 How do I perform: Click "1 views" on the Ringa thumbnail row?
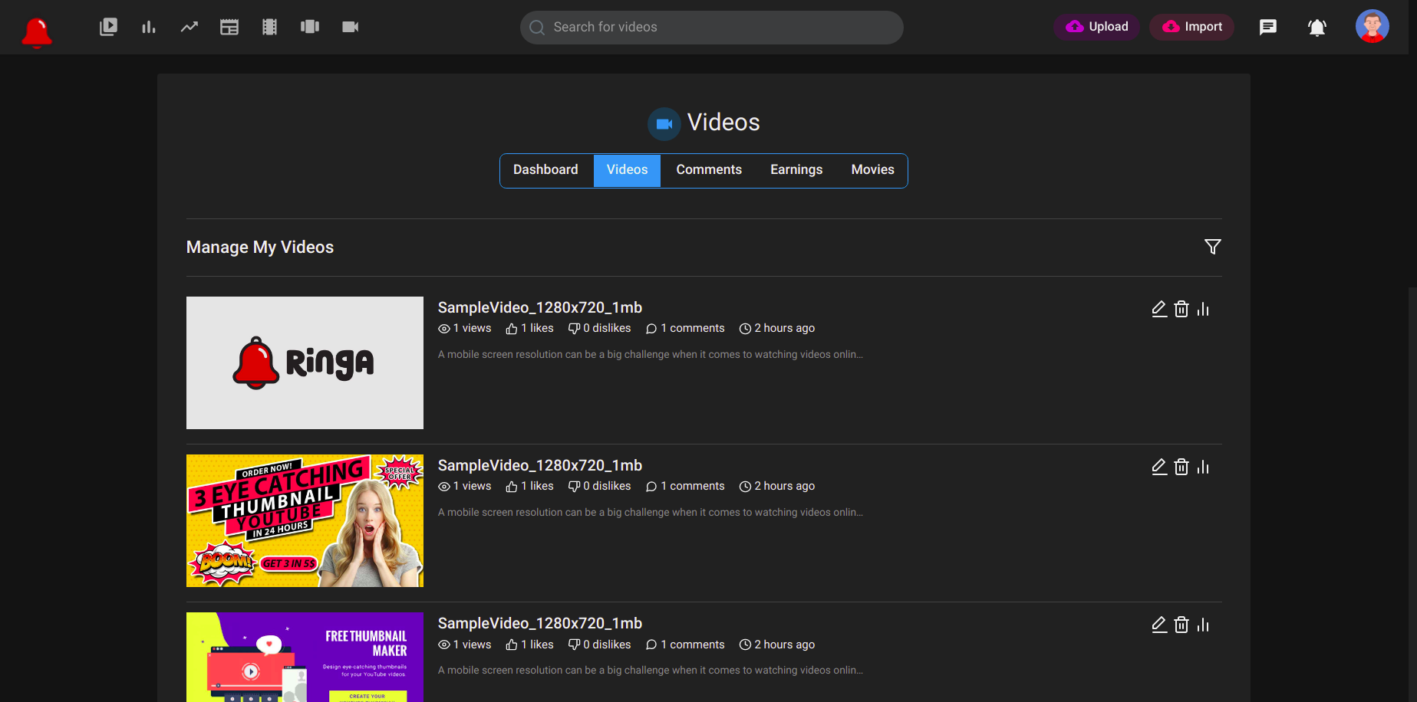465,328
